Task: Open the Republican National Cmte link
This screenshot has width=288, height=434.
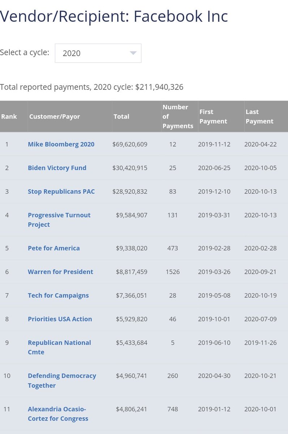Action: (59, 347)
